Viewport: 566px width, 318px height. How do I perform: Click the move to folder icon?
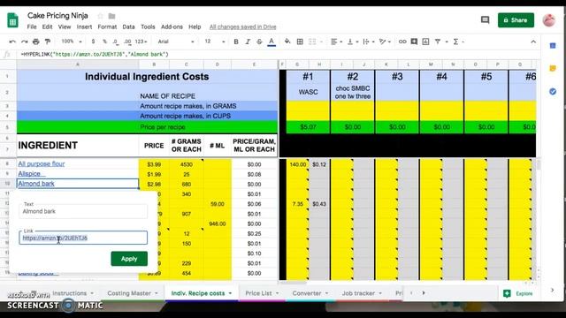[x=112, y=16]
